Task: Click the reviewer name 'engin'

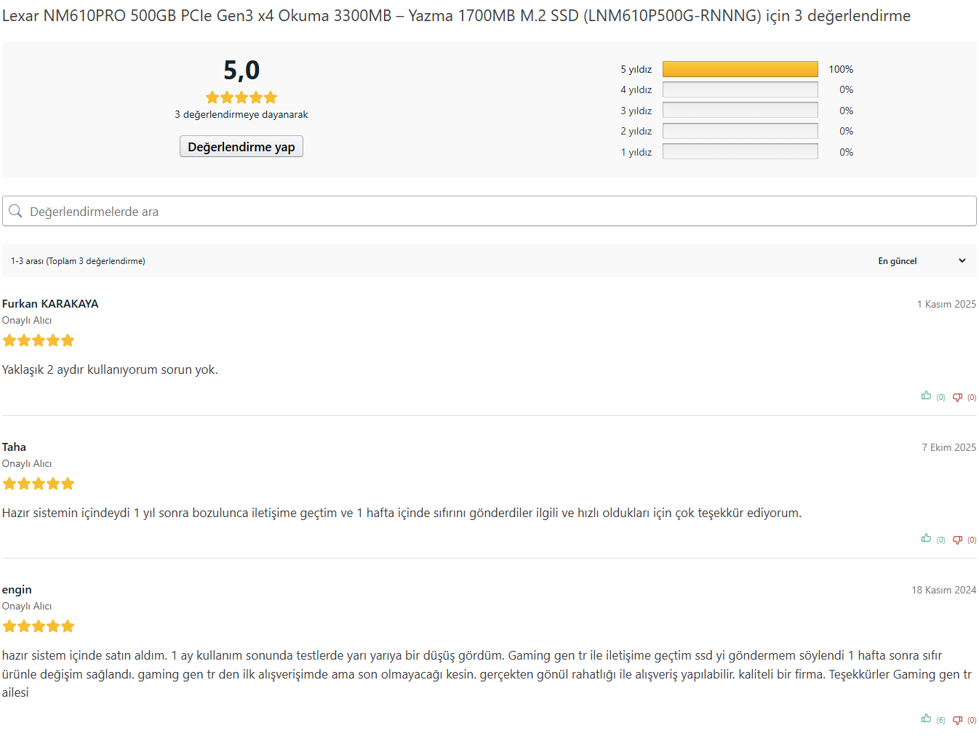Action: click(17, 590)
